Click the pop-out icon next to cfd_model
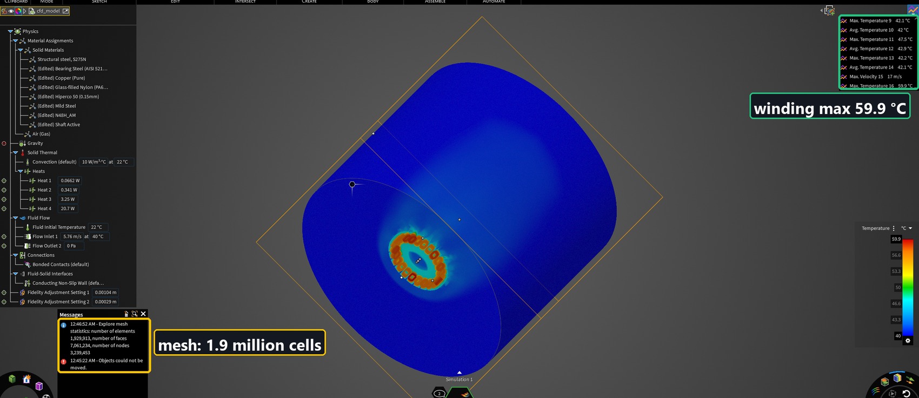 65,11
